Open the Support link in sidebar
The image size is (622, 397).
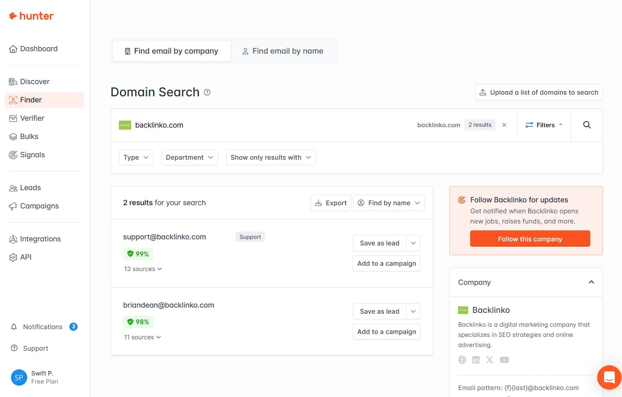click(x=29, y=348)
